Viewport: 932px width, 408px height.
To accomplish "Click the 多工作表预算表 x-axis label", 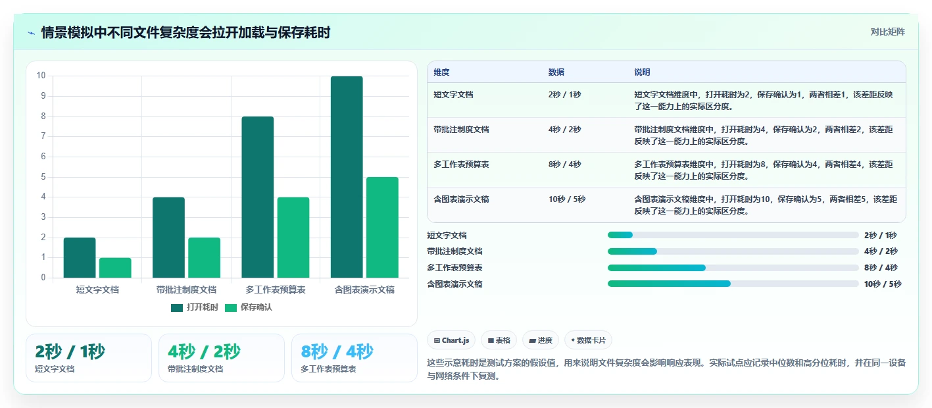I will tap(276, 290).
